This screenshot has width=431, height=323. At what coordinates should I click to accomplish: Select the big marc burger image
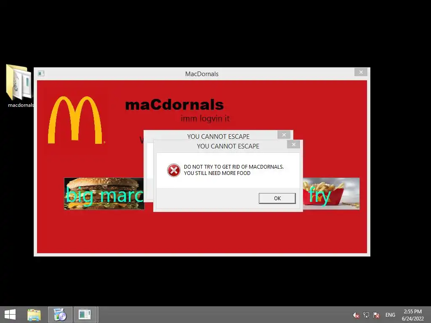(104, 193)
